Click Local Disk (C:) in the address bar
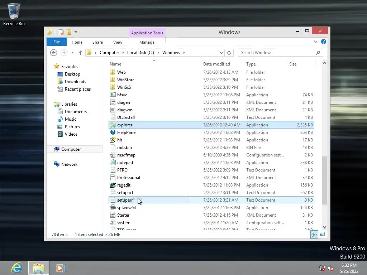This screenshot has width=367, height=275. pyautogui.click(x=140, y=53)
